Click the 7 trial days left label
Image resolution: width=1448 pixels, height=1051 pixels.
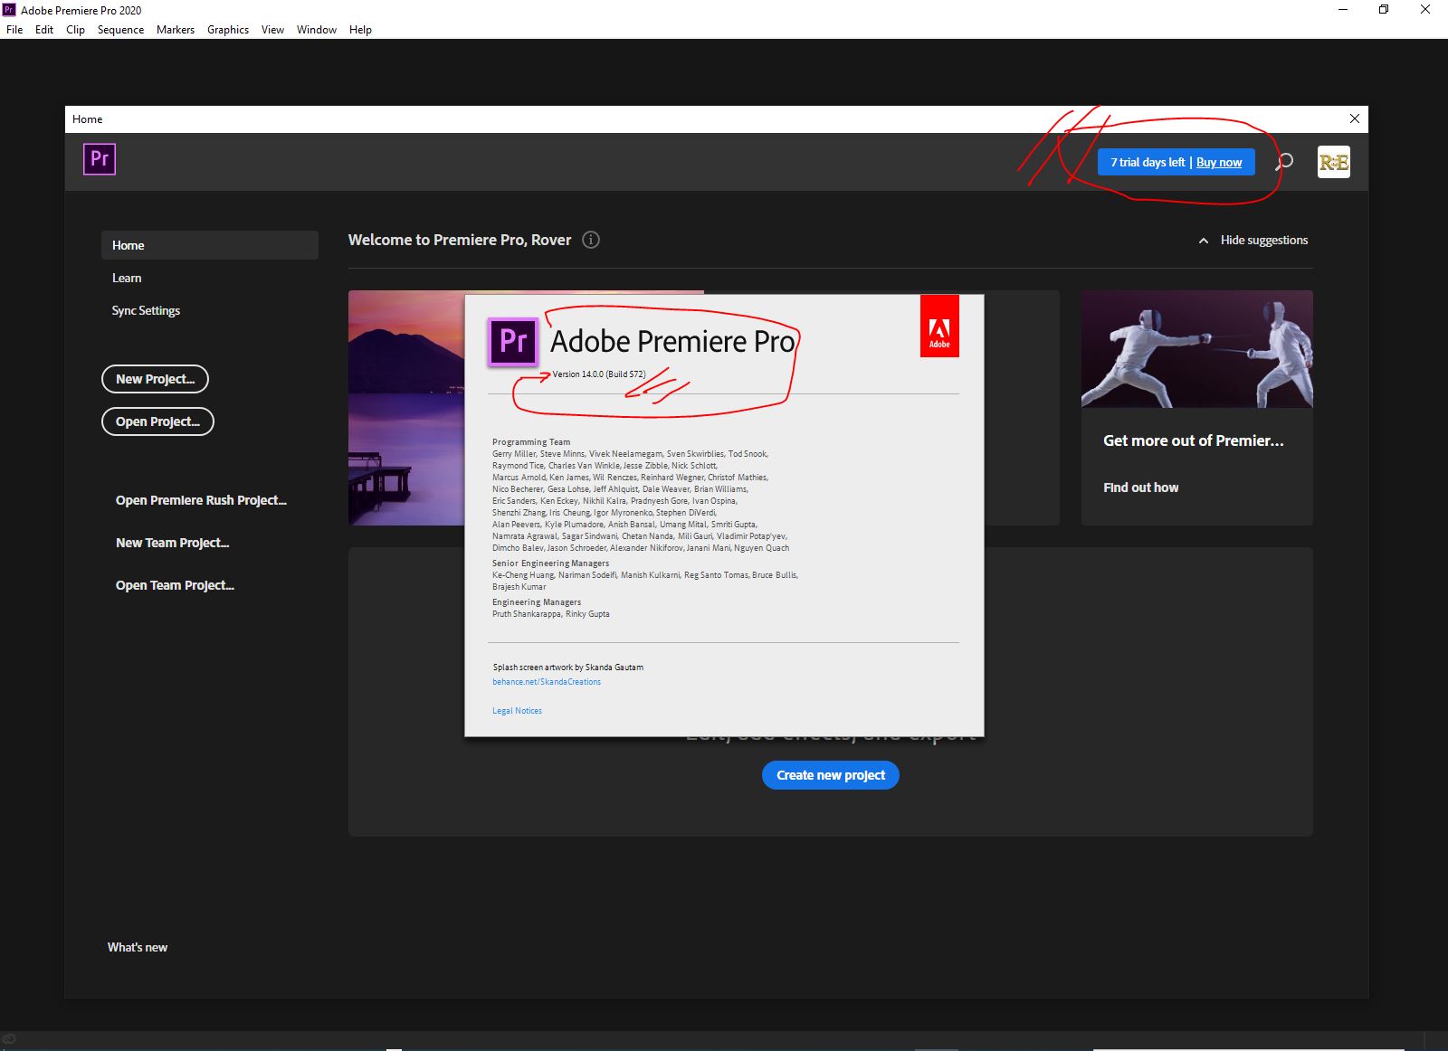click(x=1148, y=163)
